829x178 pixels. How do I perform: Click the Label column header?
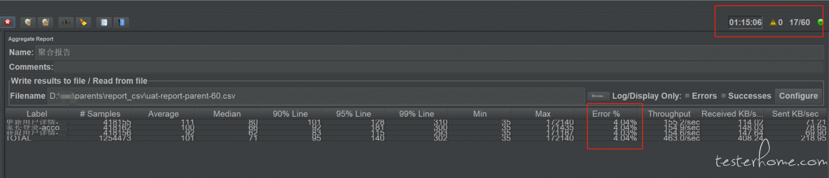pos(37,114)
